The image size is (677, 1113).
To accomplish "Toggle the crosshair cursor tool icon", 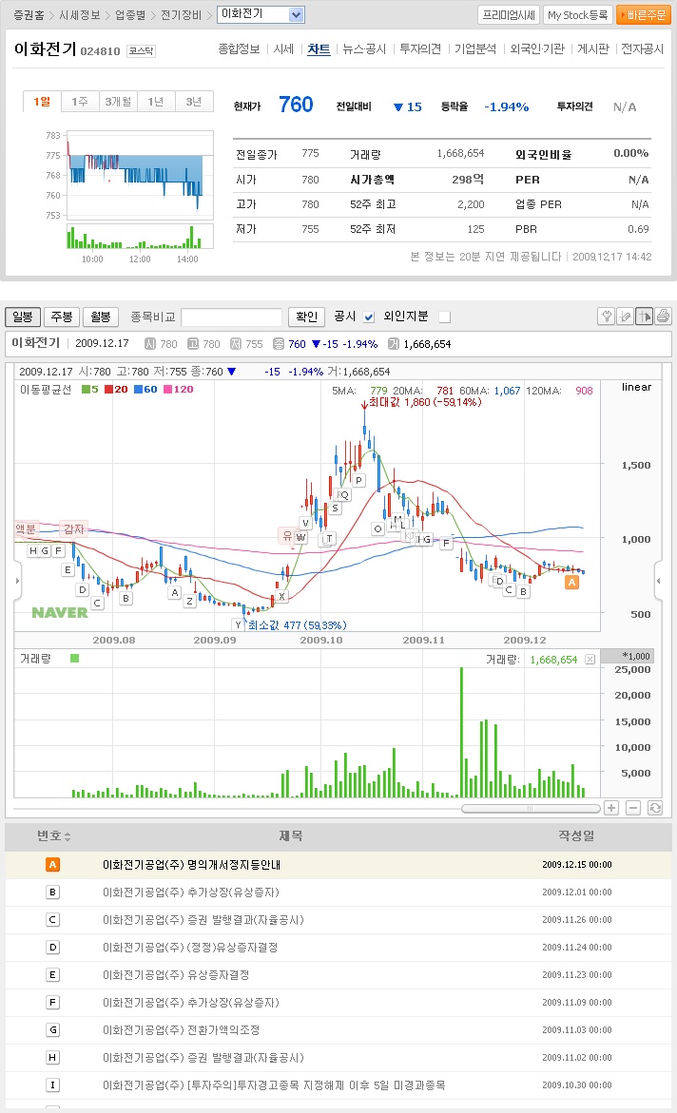I will pyautogui.click(x=645, y=317).
